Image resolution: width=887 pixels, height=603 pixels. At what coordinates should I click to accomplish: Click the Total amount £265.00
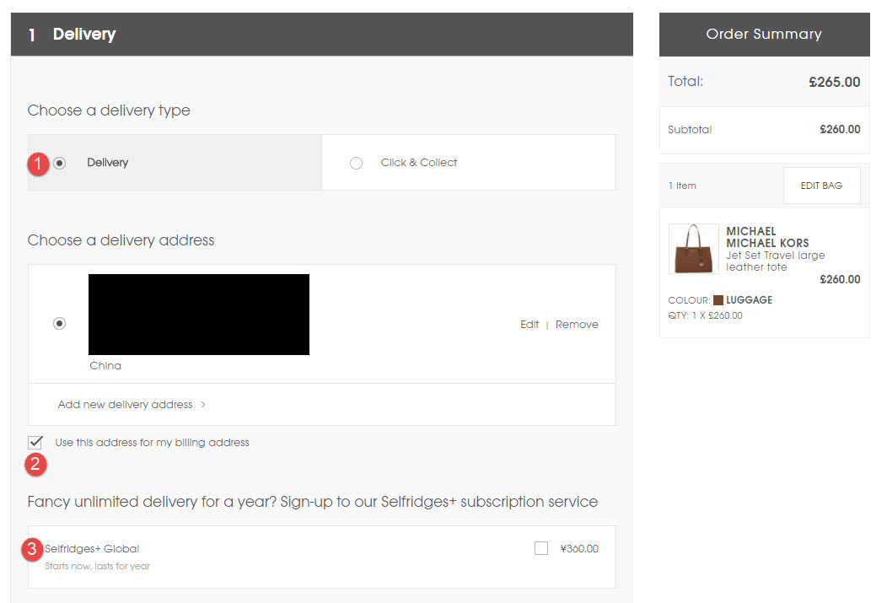[x=835, y=82]
